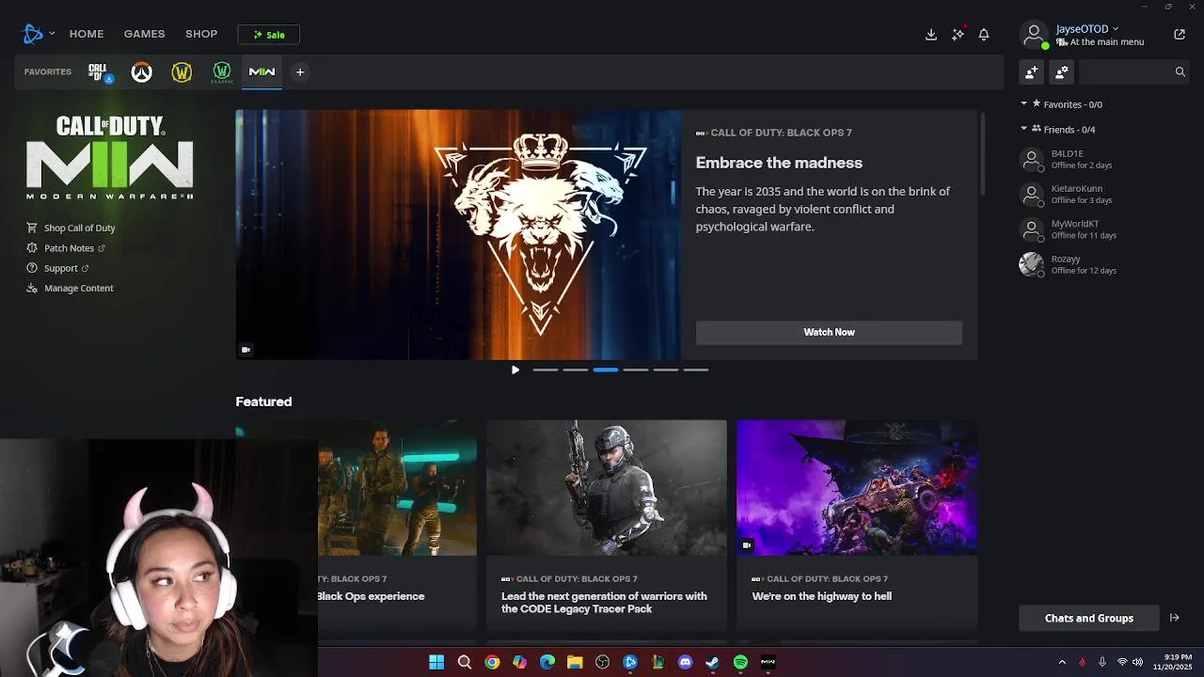
Task: Select Modern Warfare II favorite tab
Action: pos(261,72)
